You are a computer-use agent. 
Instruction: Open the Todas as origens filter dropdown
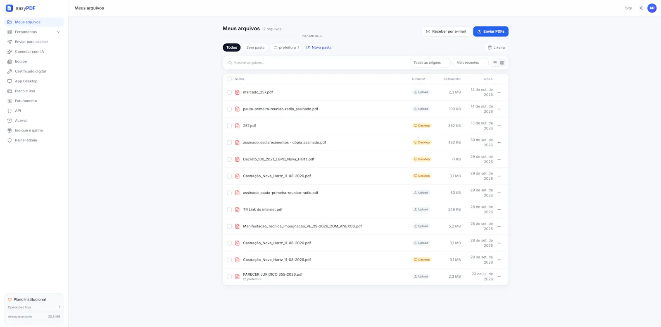tap(430, 63)
